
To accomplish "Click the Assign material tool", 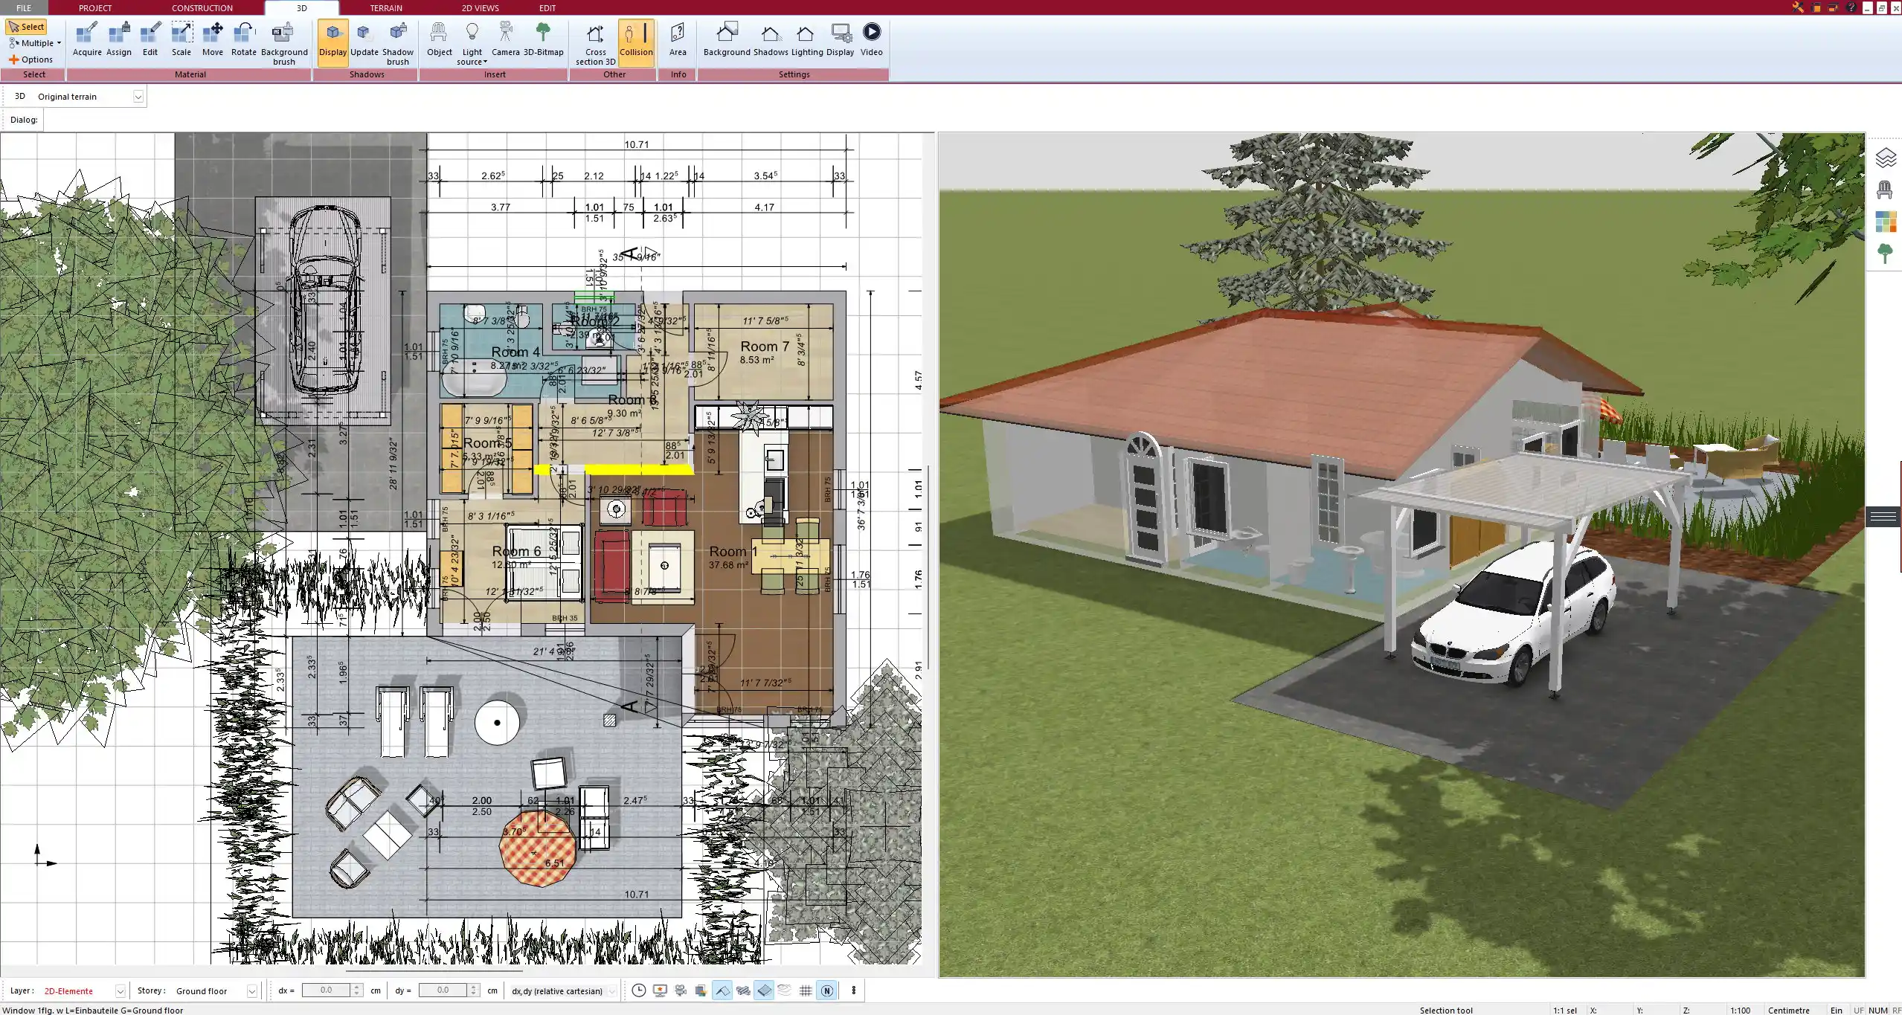I will click(x=119, y=39).
